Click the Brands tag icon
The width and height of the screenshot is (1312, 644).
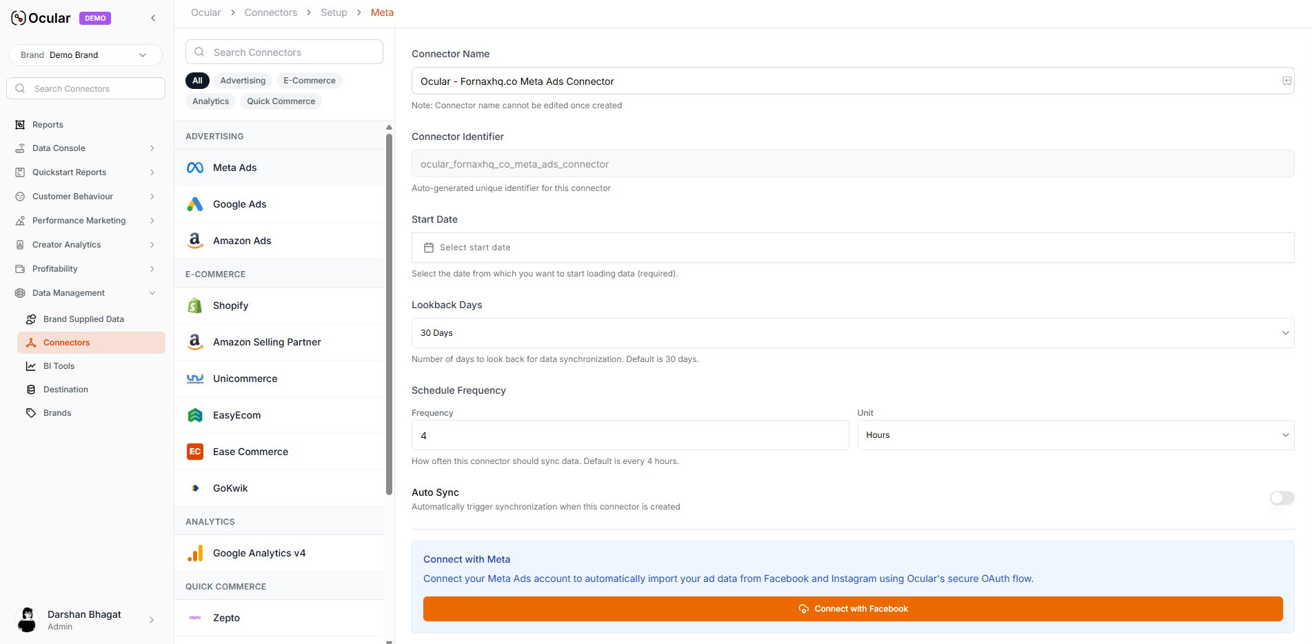pyautogui.click(x=31, y=413)
